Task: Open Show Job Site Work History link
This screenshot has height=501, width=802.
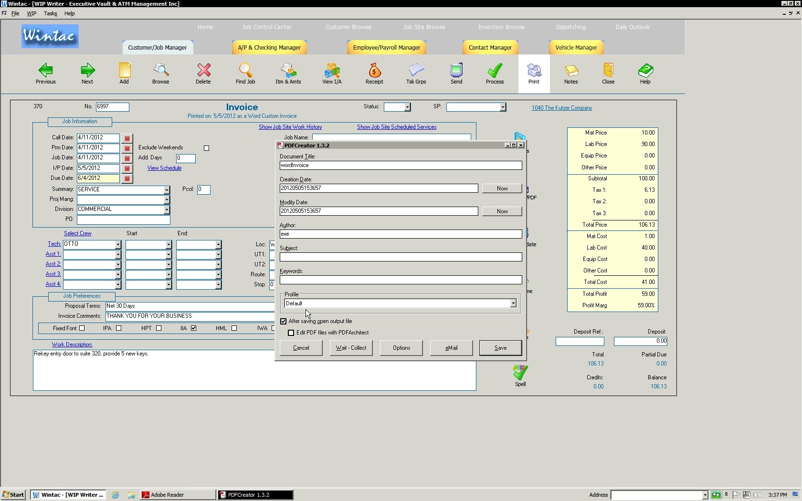Action: click(x=290, y=127)
